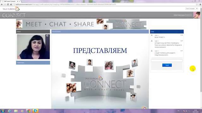Click the browser Forward arrow

click(x=5, y=4)
